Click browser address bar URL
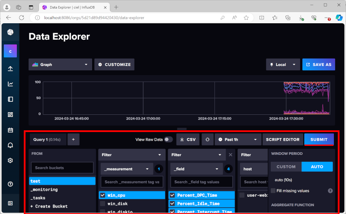 pos(94,18)
